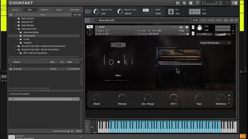
Task: Click the Instr Nav button
Action: 77,15
